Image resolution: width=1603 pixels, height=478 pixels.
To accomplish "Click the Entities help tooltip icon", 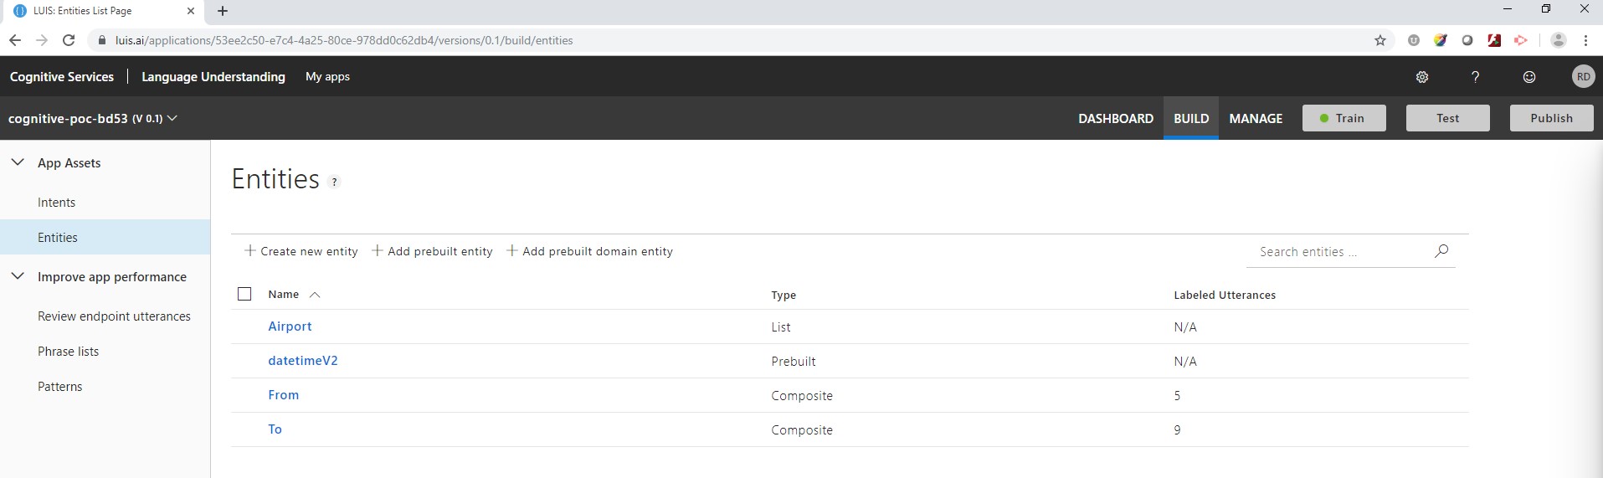I will pos(334,182).
